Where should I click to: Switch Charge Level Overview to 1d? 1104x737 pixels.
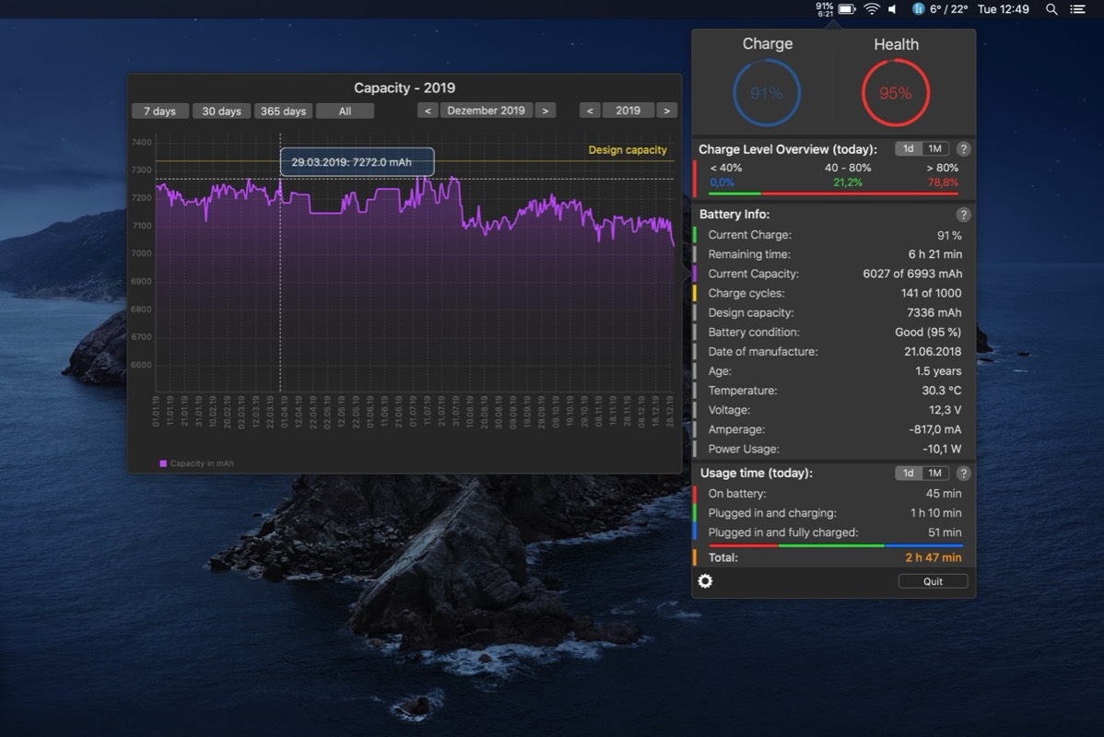[x=909, y=149]
